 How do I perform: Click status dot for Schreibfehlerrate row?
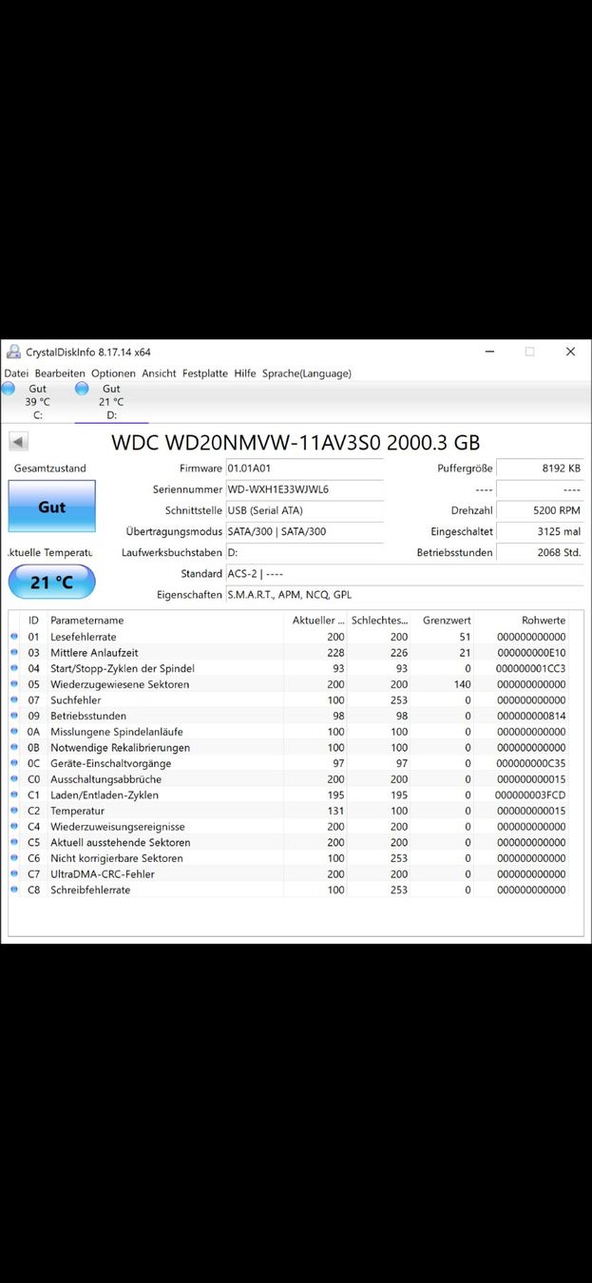[x=14, y=890]
